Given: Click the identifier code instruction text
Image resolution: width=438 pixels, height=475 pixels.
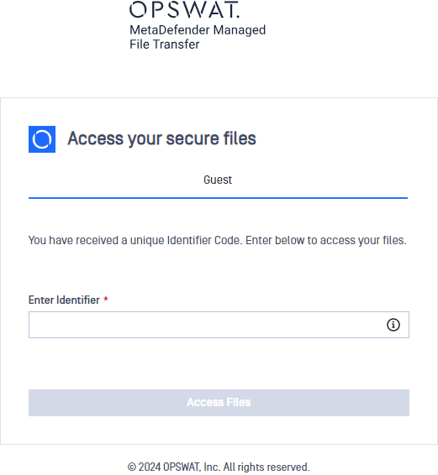Looking at the screenshot, I should click(x=218, y=240).
